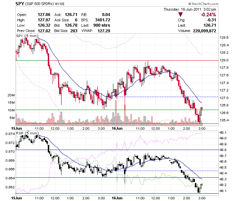This screenshot has height=201, width=234.
Task: Click the -0.24% percent change value
Action: (x=208, y=15)
